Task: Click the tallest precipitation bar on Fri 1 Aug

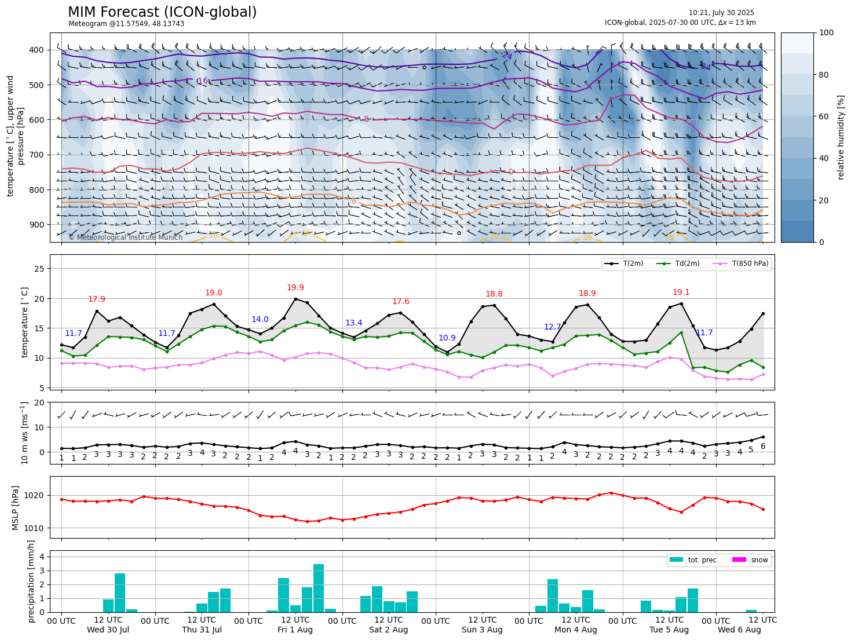Action: [319, 588]
